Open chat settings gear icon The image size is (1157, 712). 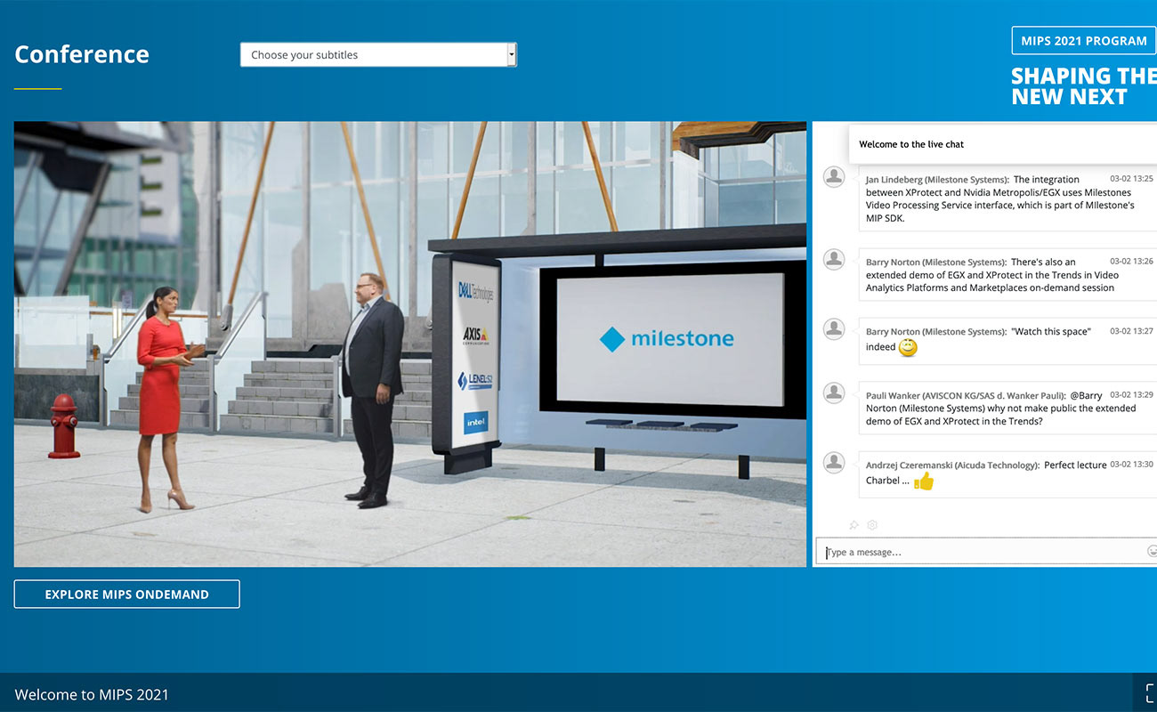[x=872, y=525]
